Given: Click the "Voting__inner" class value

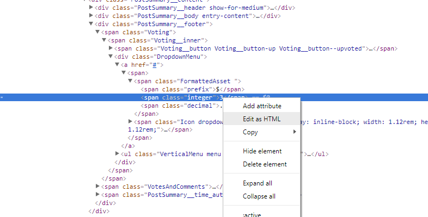Looking at the screenshot, I should 178,40.
